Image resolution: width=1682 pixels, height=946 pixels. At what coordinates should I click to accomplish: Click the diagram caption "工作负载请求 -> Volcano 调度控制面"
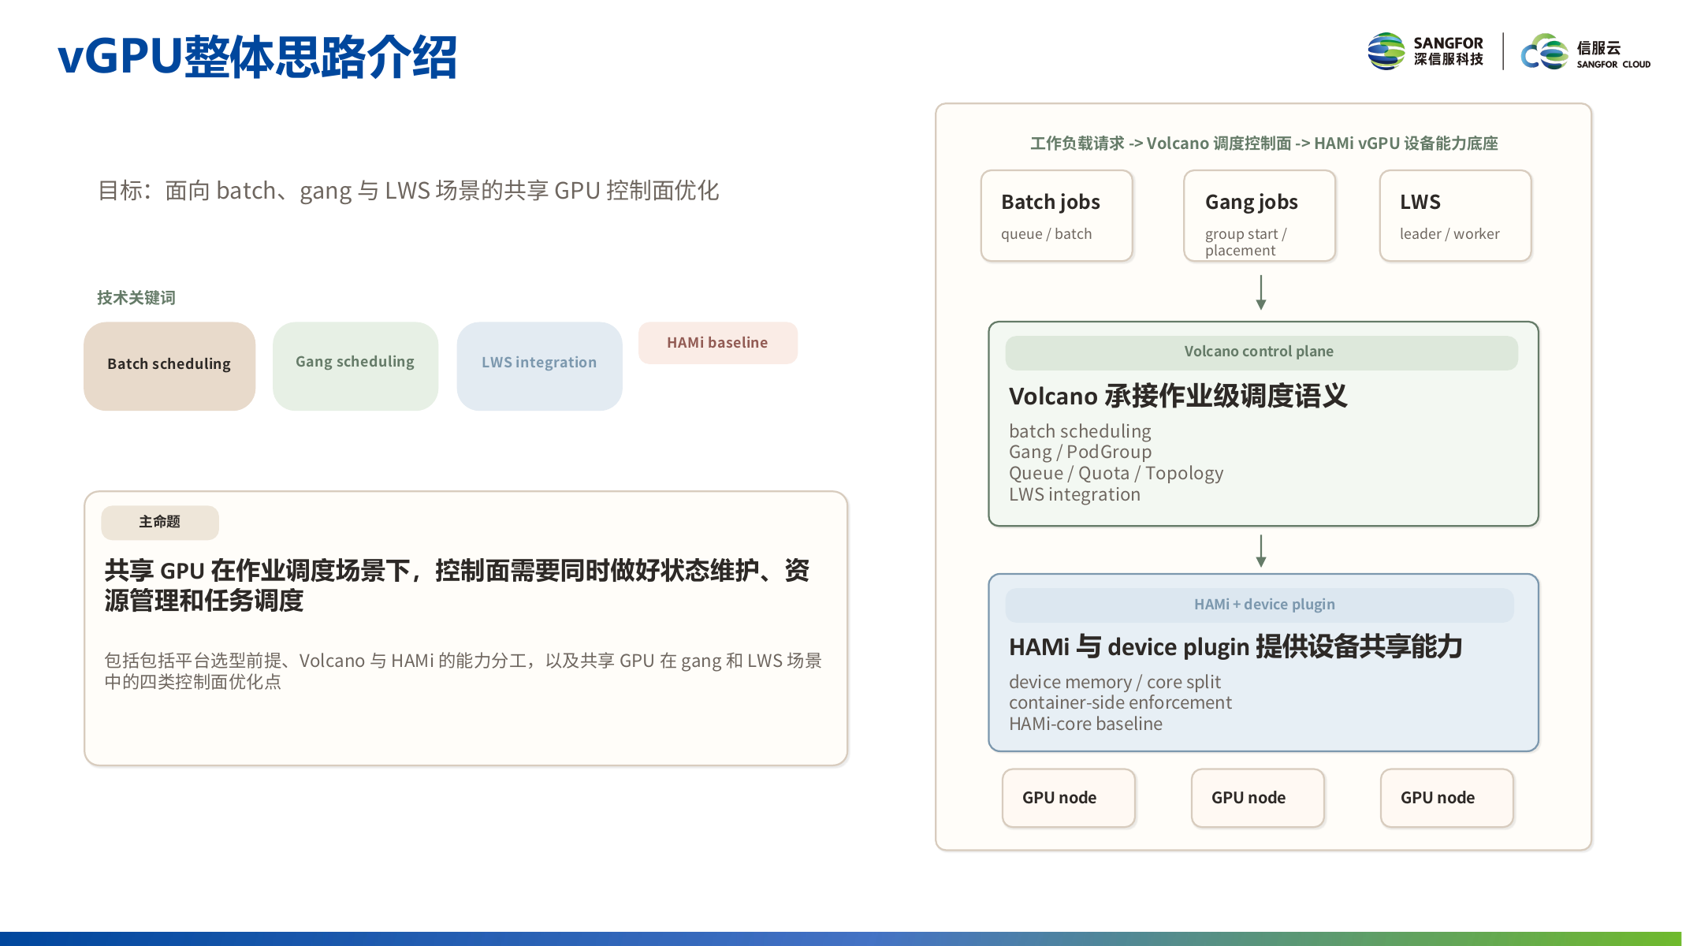pyautogui.click(x=1264, y=143)
